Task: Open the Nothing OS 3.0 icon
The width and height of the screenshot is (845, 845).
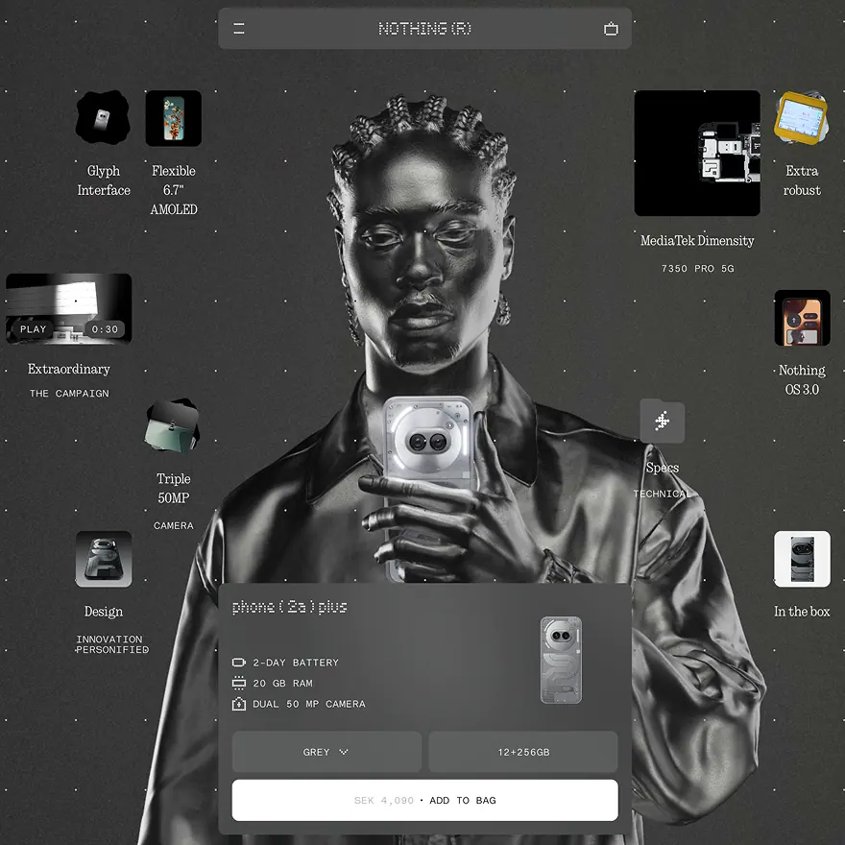Action: tap(802, 318)
